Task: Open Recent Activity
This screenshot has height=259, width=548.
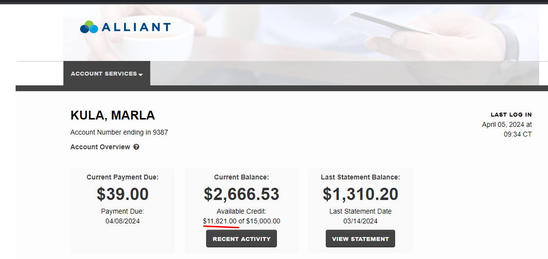Action: click(241, 239)
